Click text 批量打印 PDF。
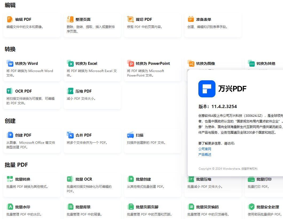 (x=258, y=187)
